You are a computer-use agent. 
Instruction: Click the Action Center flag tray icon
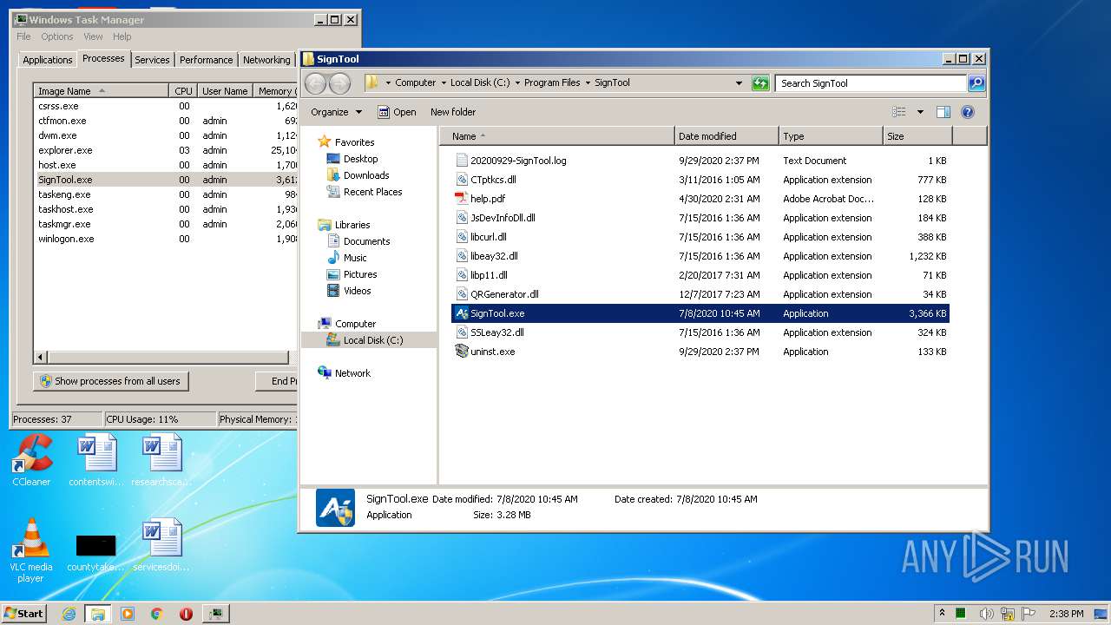[1029, 614]
